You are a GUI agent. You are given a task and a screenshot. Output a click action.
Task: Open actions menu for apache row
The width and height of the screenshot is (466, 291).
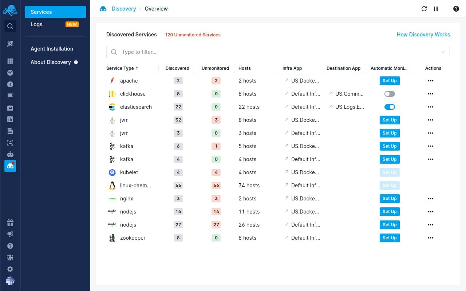click(431, 81)
